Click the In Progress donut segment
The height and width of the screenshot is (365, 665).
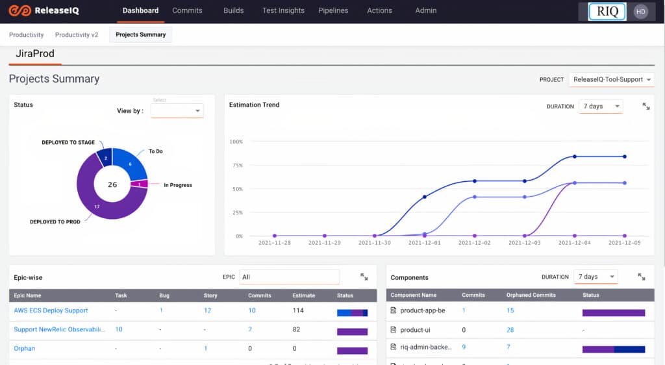(x=140, y=184)
